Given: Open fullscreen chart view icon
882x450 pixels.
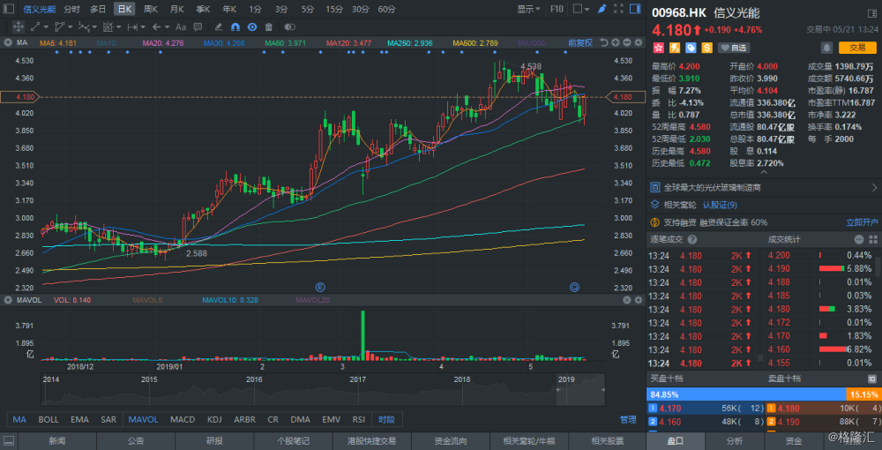Looking at the screenshot, I should pos(618,9).
